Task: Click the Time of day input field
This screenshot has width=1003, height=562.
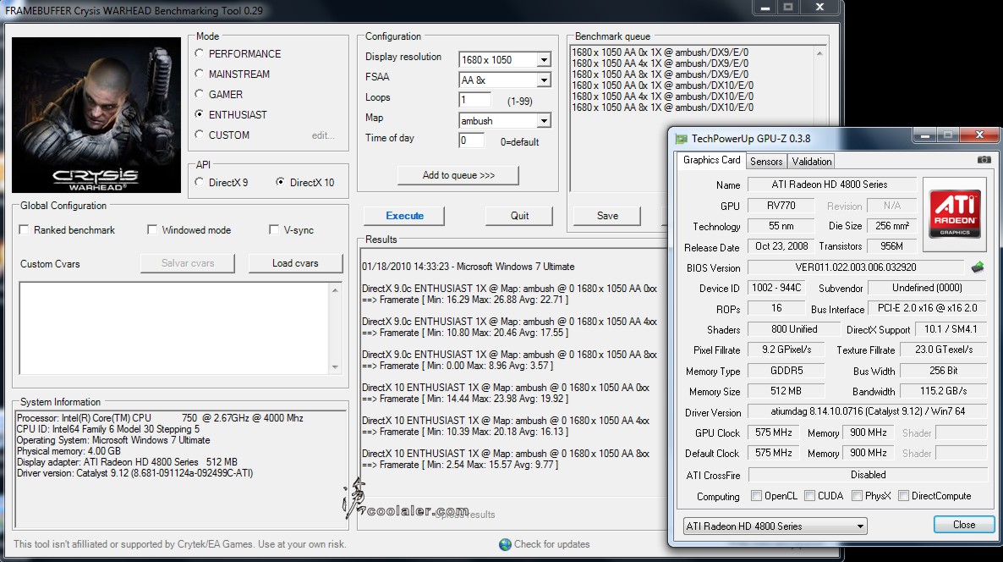Action: (x=471, y=140)
